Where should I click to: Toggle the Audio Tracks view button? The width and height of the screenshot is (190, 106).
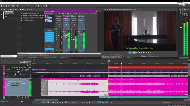49,33
